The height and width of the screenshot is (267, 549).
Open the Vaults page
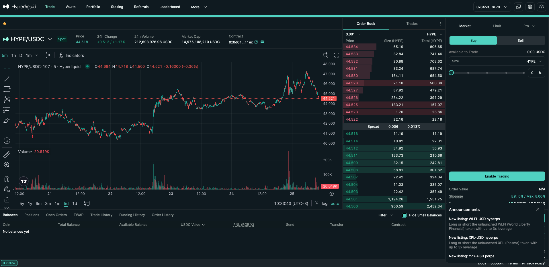coord(71,7)
